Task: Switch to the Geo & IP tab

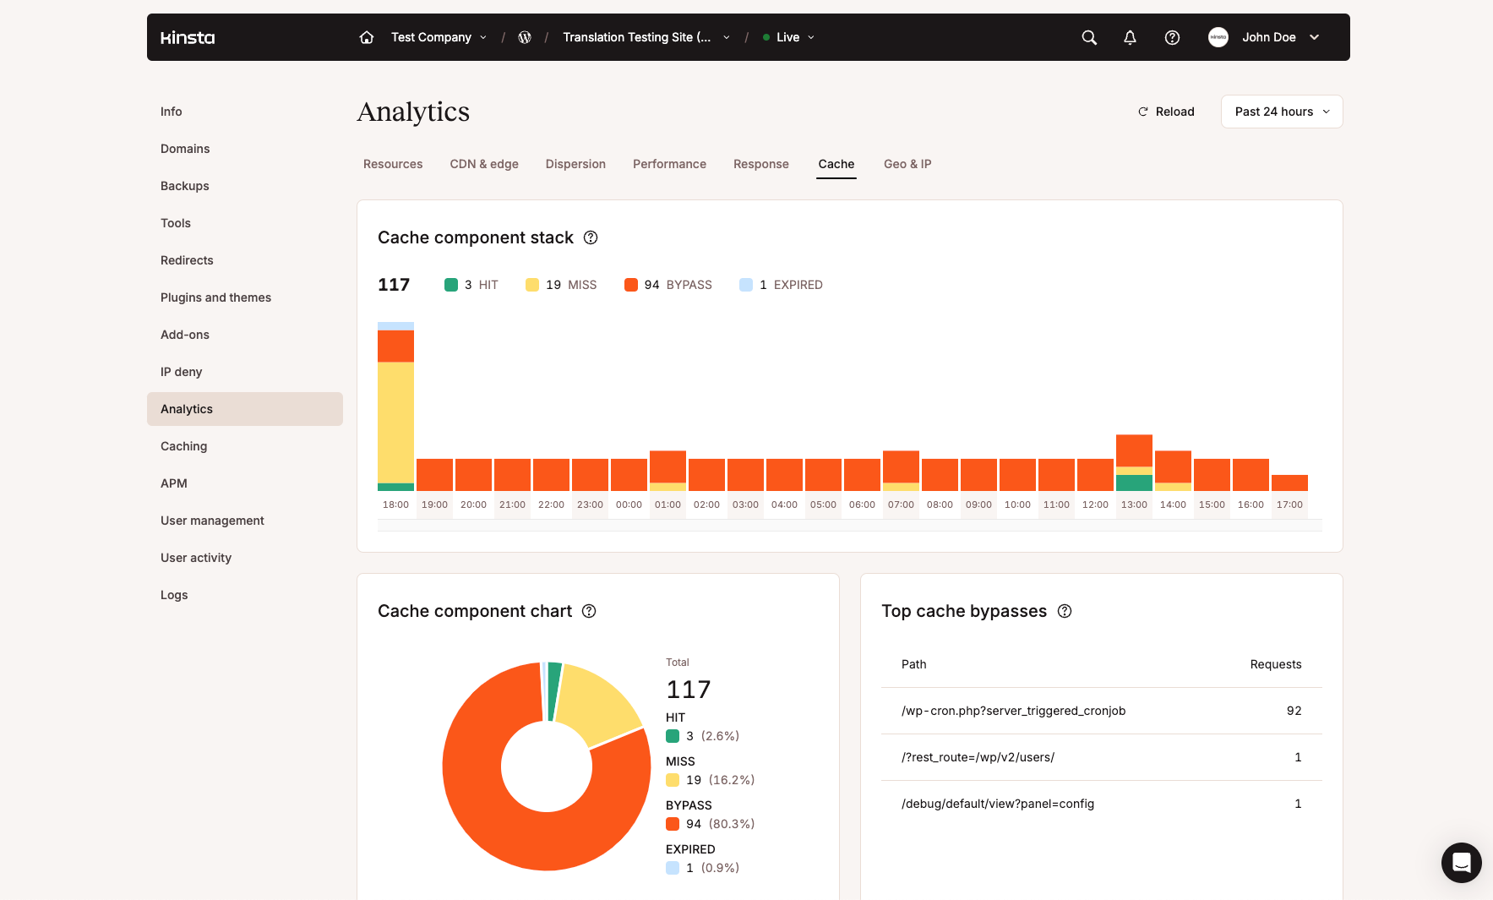Action: click(907, 164)
